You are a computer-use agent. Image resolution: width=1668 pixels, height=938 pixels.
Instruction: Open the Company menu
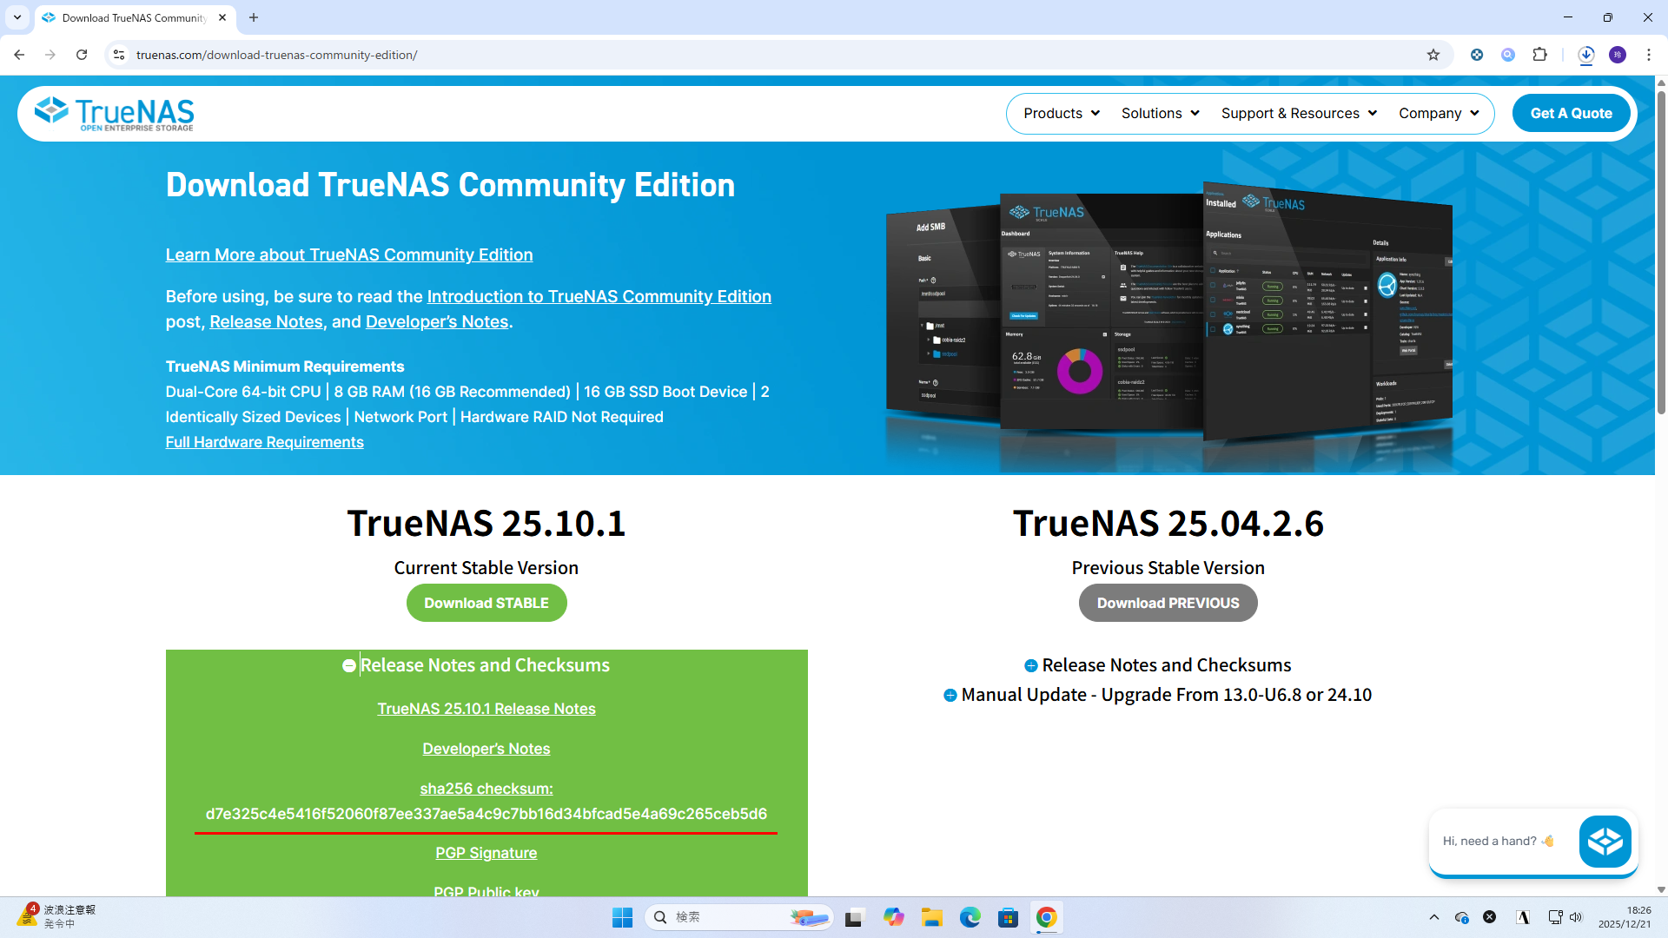point(1438,114)
